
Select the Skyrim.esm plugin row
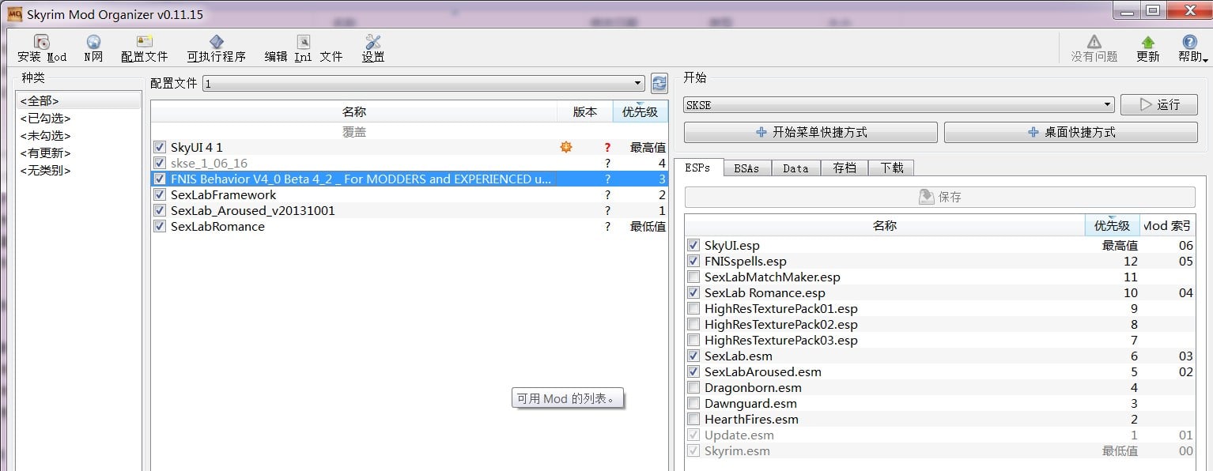pyautogui.click(x=940, y=450)
